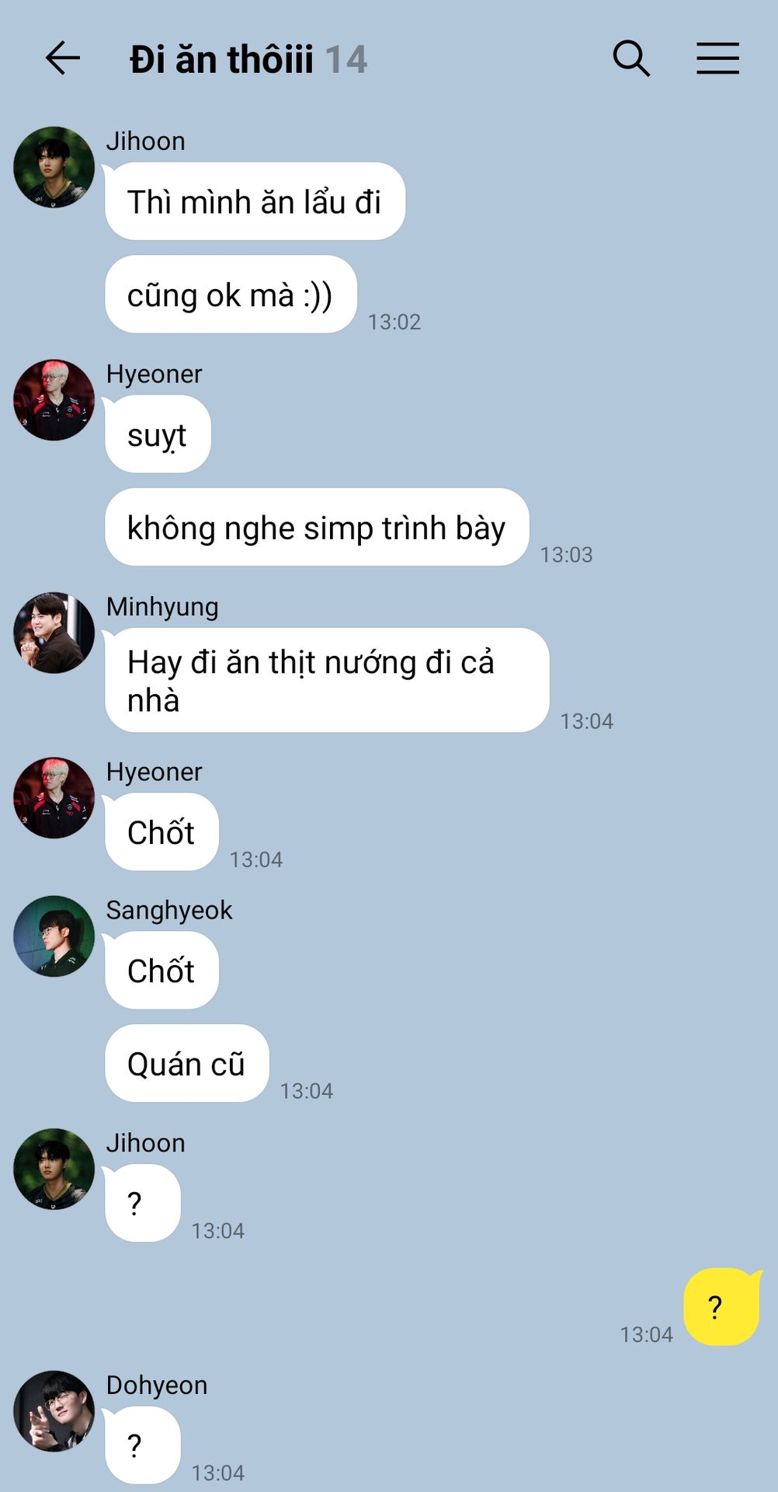Tap the back arrow icon

coord(63,58)
